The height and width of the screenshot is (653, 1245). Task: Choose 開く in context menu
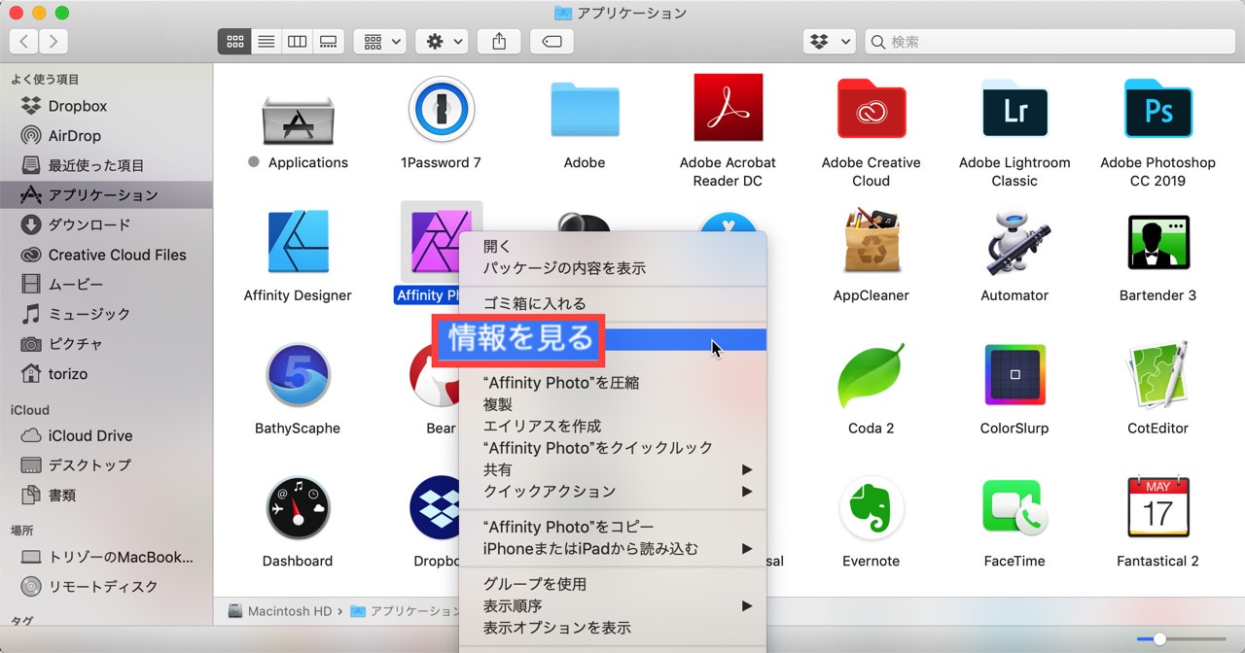tap(613, 246)
